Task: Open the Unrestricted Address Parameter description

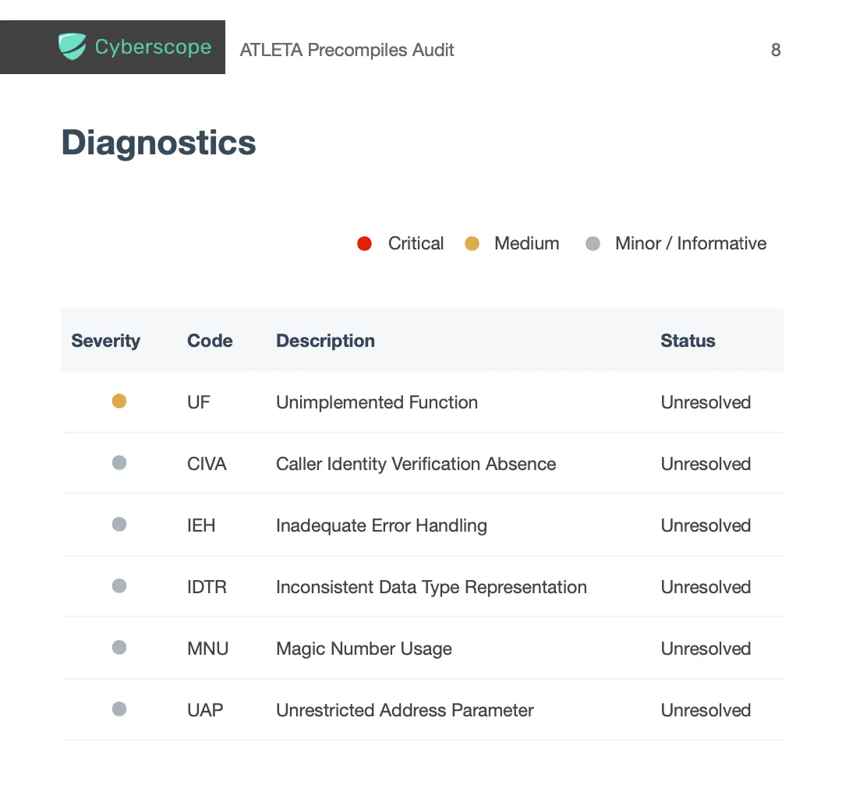Action: coord(405,710)
